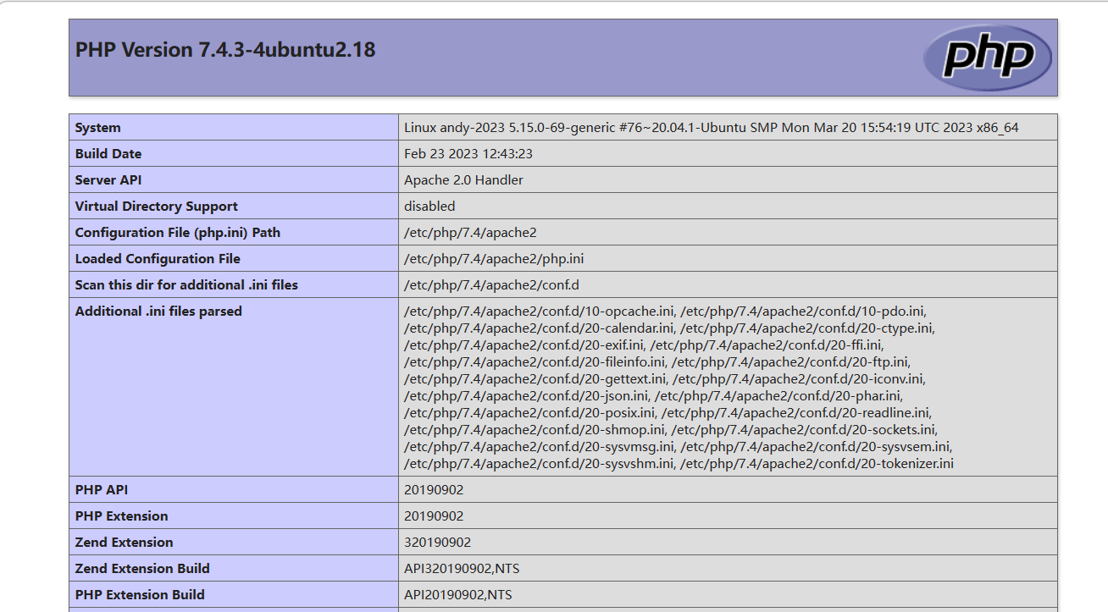Image resolution: width=1108 pixels, height=612 pixels.
Task: Click the Server API label
Action: pos(108,180)
